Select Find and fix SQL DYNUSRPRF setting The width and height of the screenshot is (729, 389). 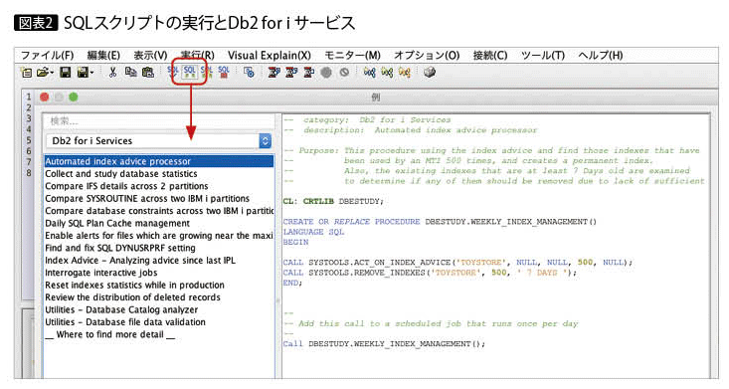pos(158,248)
